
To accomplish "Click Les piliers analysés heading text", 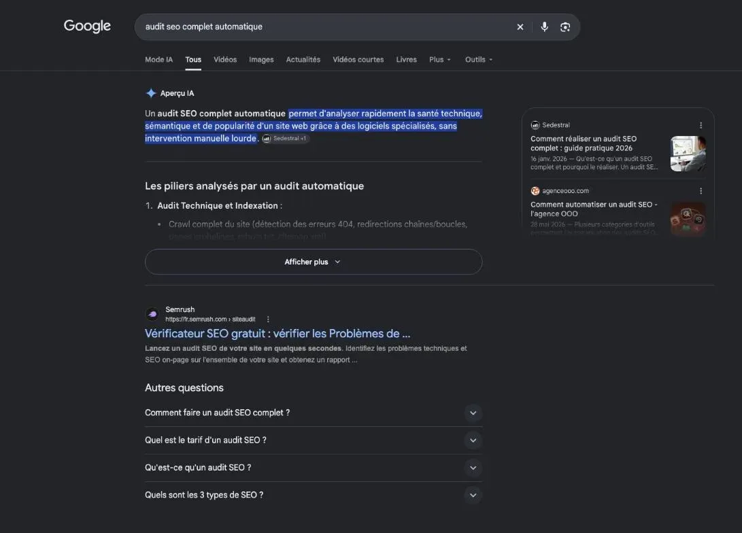I will (x=254, y=186).
